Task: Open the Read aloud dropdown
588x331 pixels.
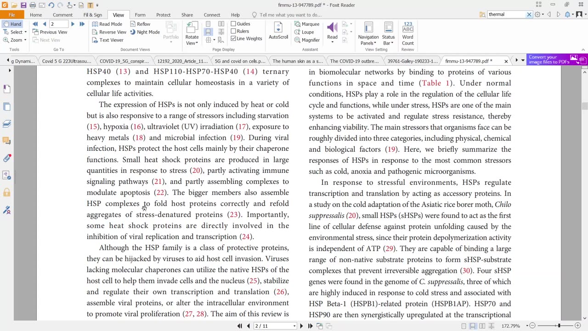Action: point(332,42)
